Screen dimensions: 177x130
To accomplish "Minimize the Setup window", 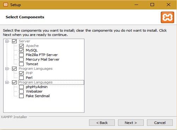I will pos(136,5).
